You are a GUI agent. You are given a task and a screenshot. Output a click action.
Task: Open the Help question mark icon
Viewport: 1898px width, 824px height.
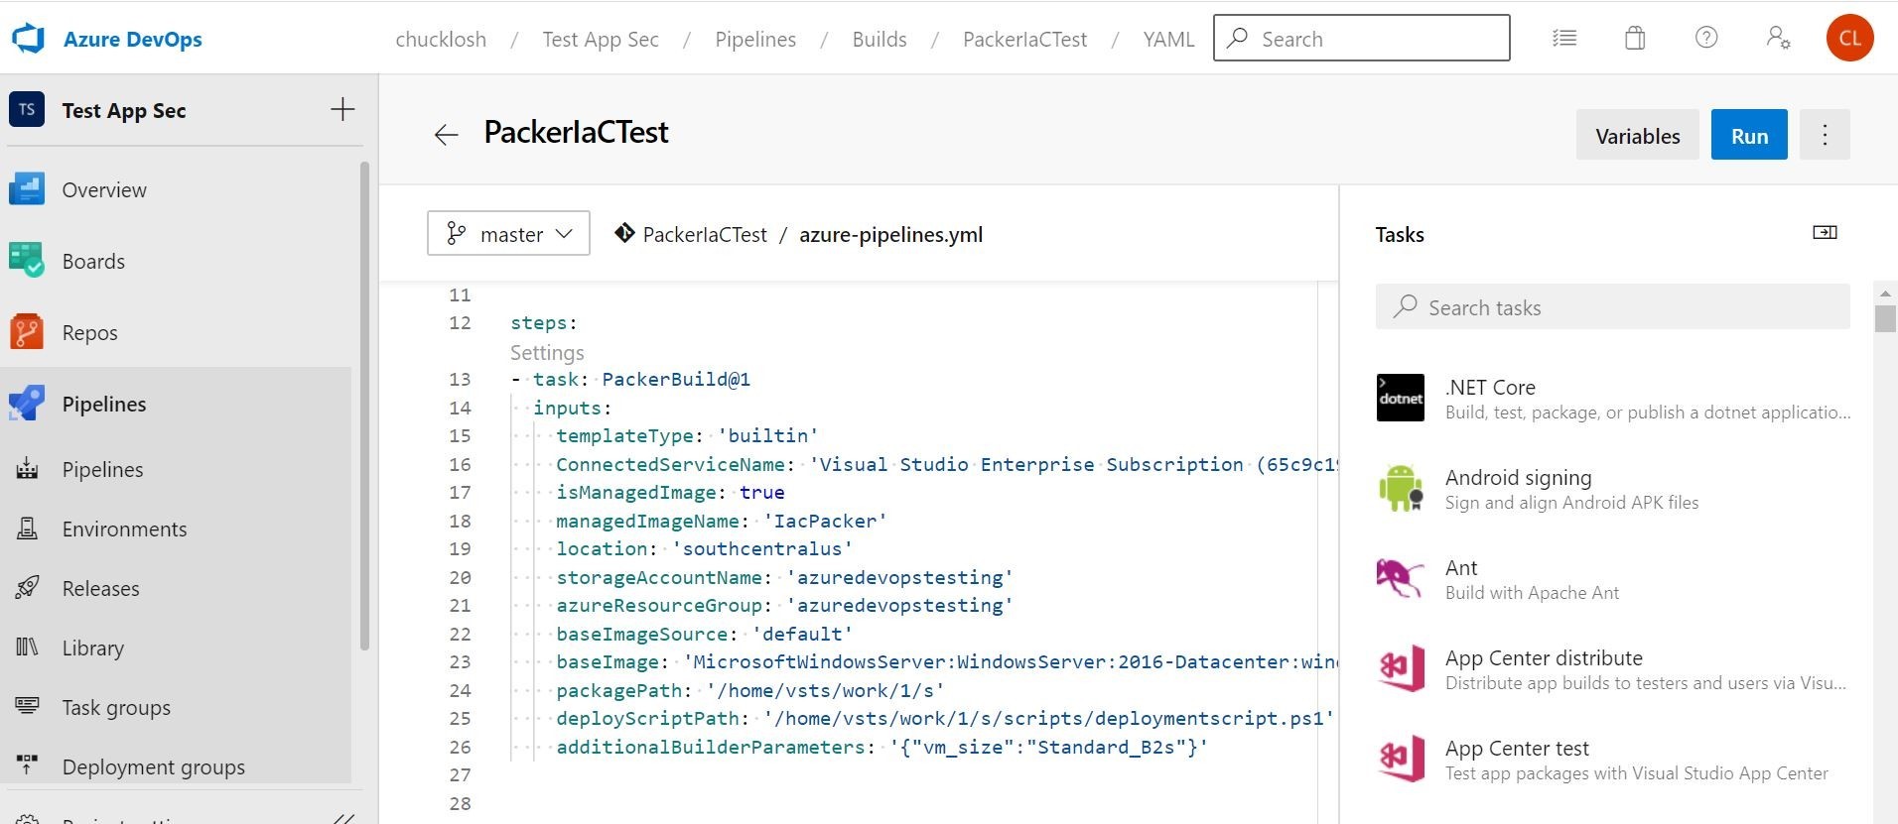(1706, 39)
